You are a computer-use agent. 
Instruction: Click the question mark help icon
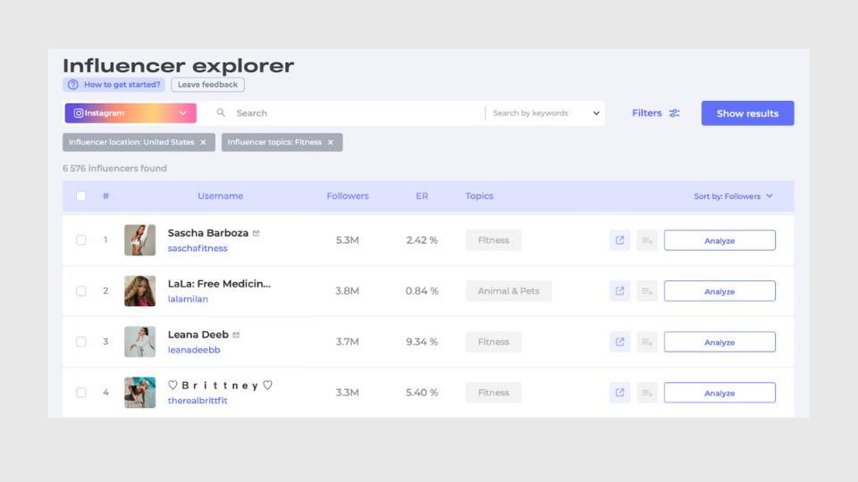(72, 85)
